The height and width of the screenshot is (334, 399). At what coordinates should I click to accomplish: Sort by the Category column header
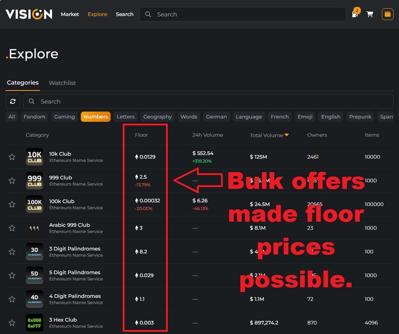37,135
